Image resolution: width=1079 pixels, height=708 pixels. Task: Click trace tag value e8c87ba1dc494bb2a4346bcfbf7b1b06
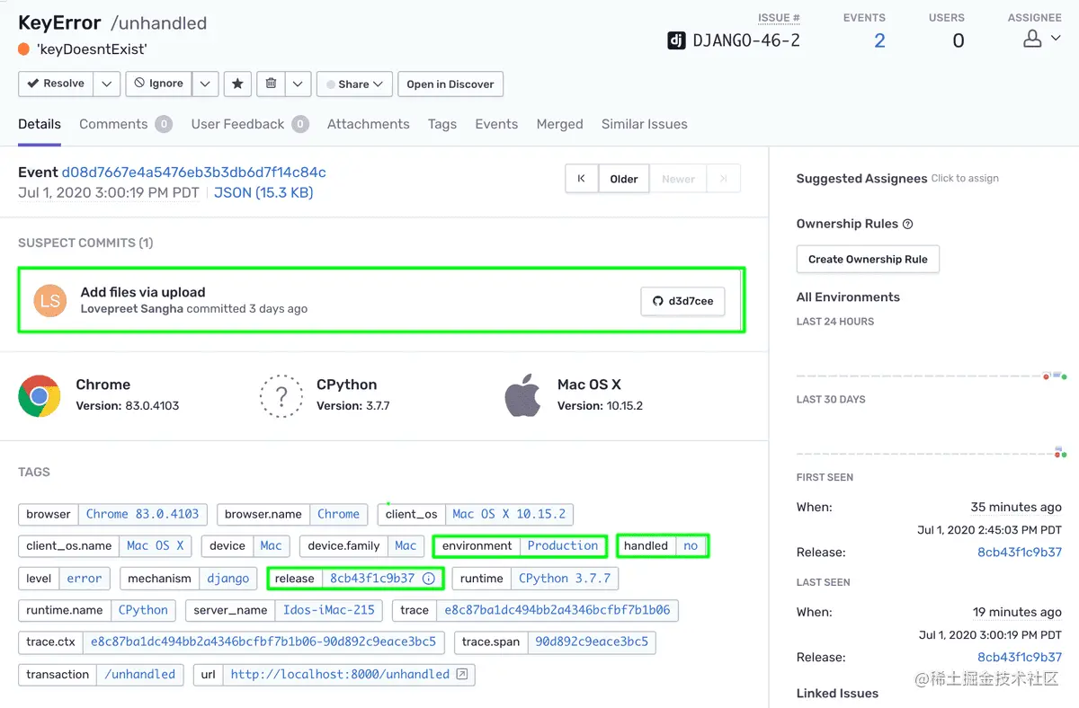coord(557,610)
